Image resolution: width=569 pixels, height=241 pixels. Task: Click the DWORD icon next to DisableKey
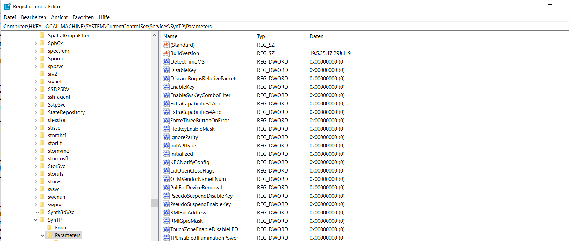(x=166, y=70)
